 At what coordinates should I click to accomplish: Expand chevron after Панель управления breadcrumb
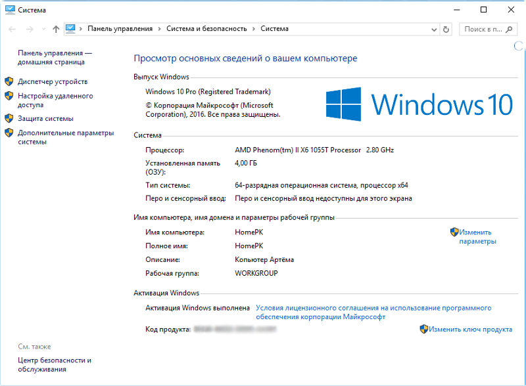159,29
